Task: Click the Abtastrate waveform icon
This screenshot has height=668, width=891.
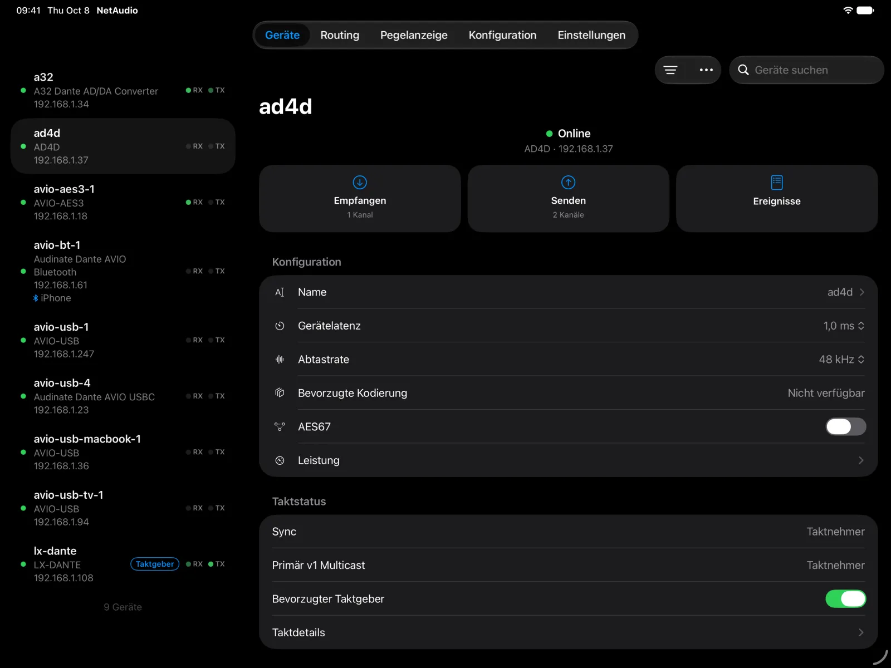Action: pos(280,360)
